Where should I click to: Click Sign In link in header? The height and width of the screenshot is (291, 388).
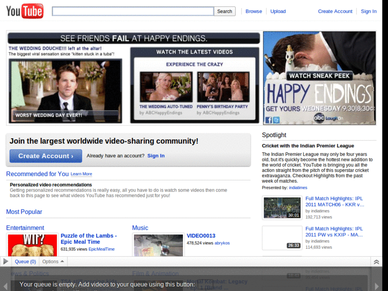point(369,11)
